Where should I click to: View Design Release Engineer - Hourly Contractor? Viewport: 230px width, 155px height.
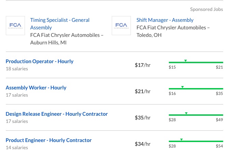tap(57, 114)
